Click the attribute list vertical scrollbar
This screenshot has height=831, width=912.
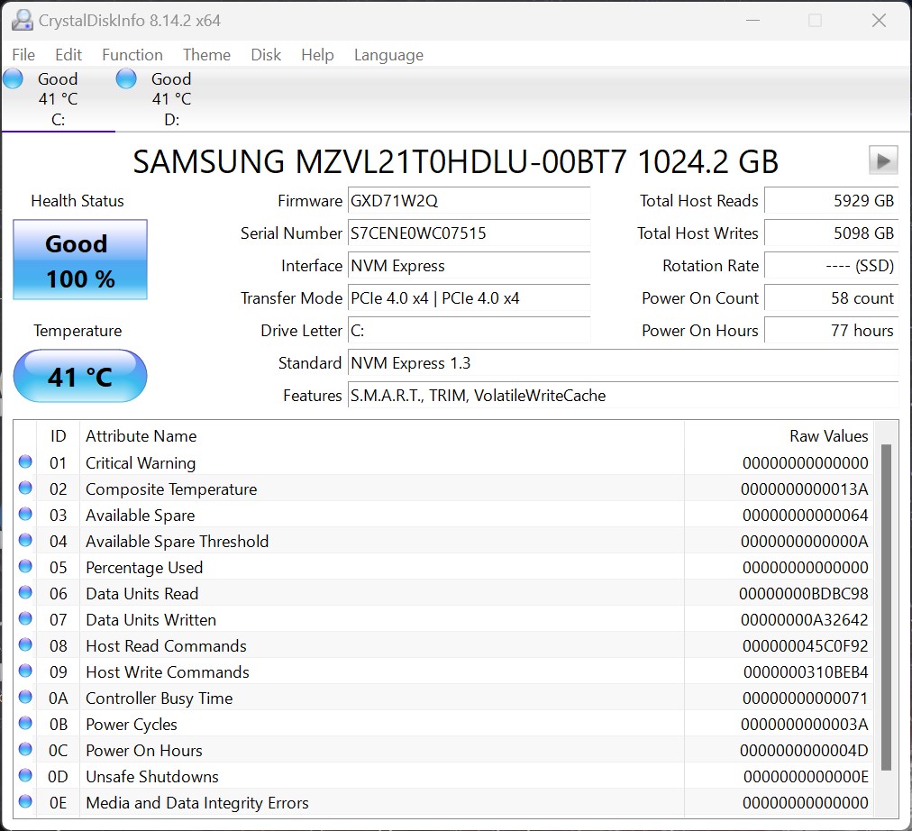pyautogui.click(x=886, y=604)
